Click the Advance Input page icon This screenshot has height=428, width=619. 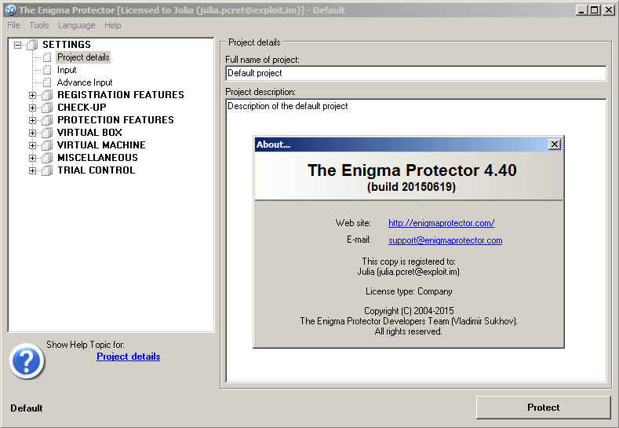pos(47,82)
